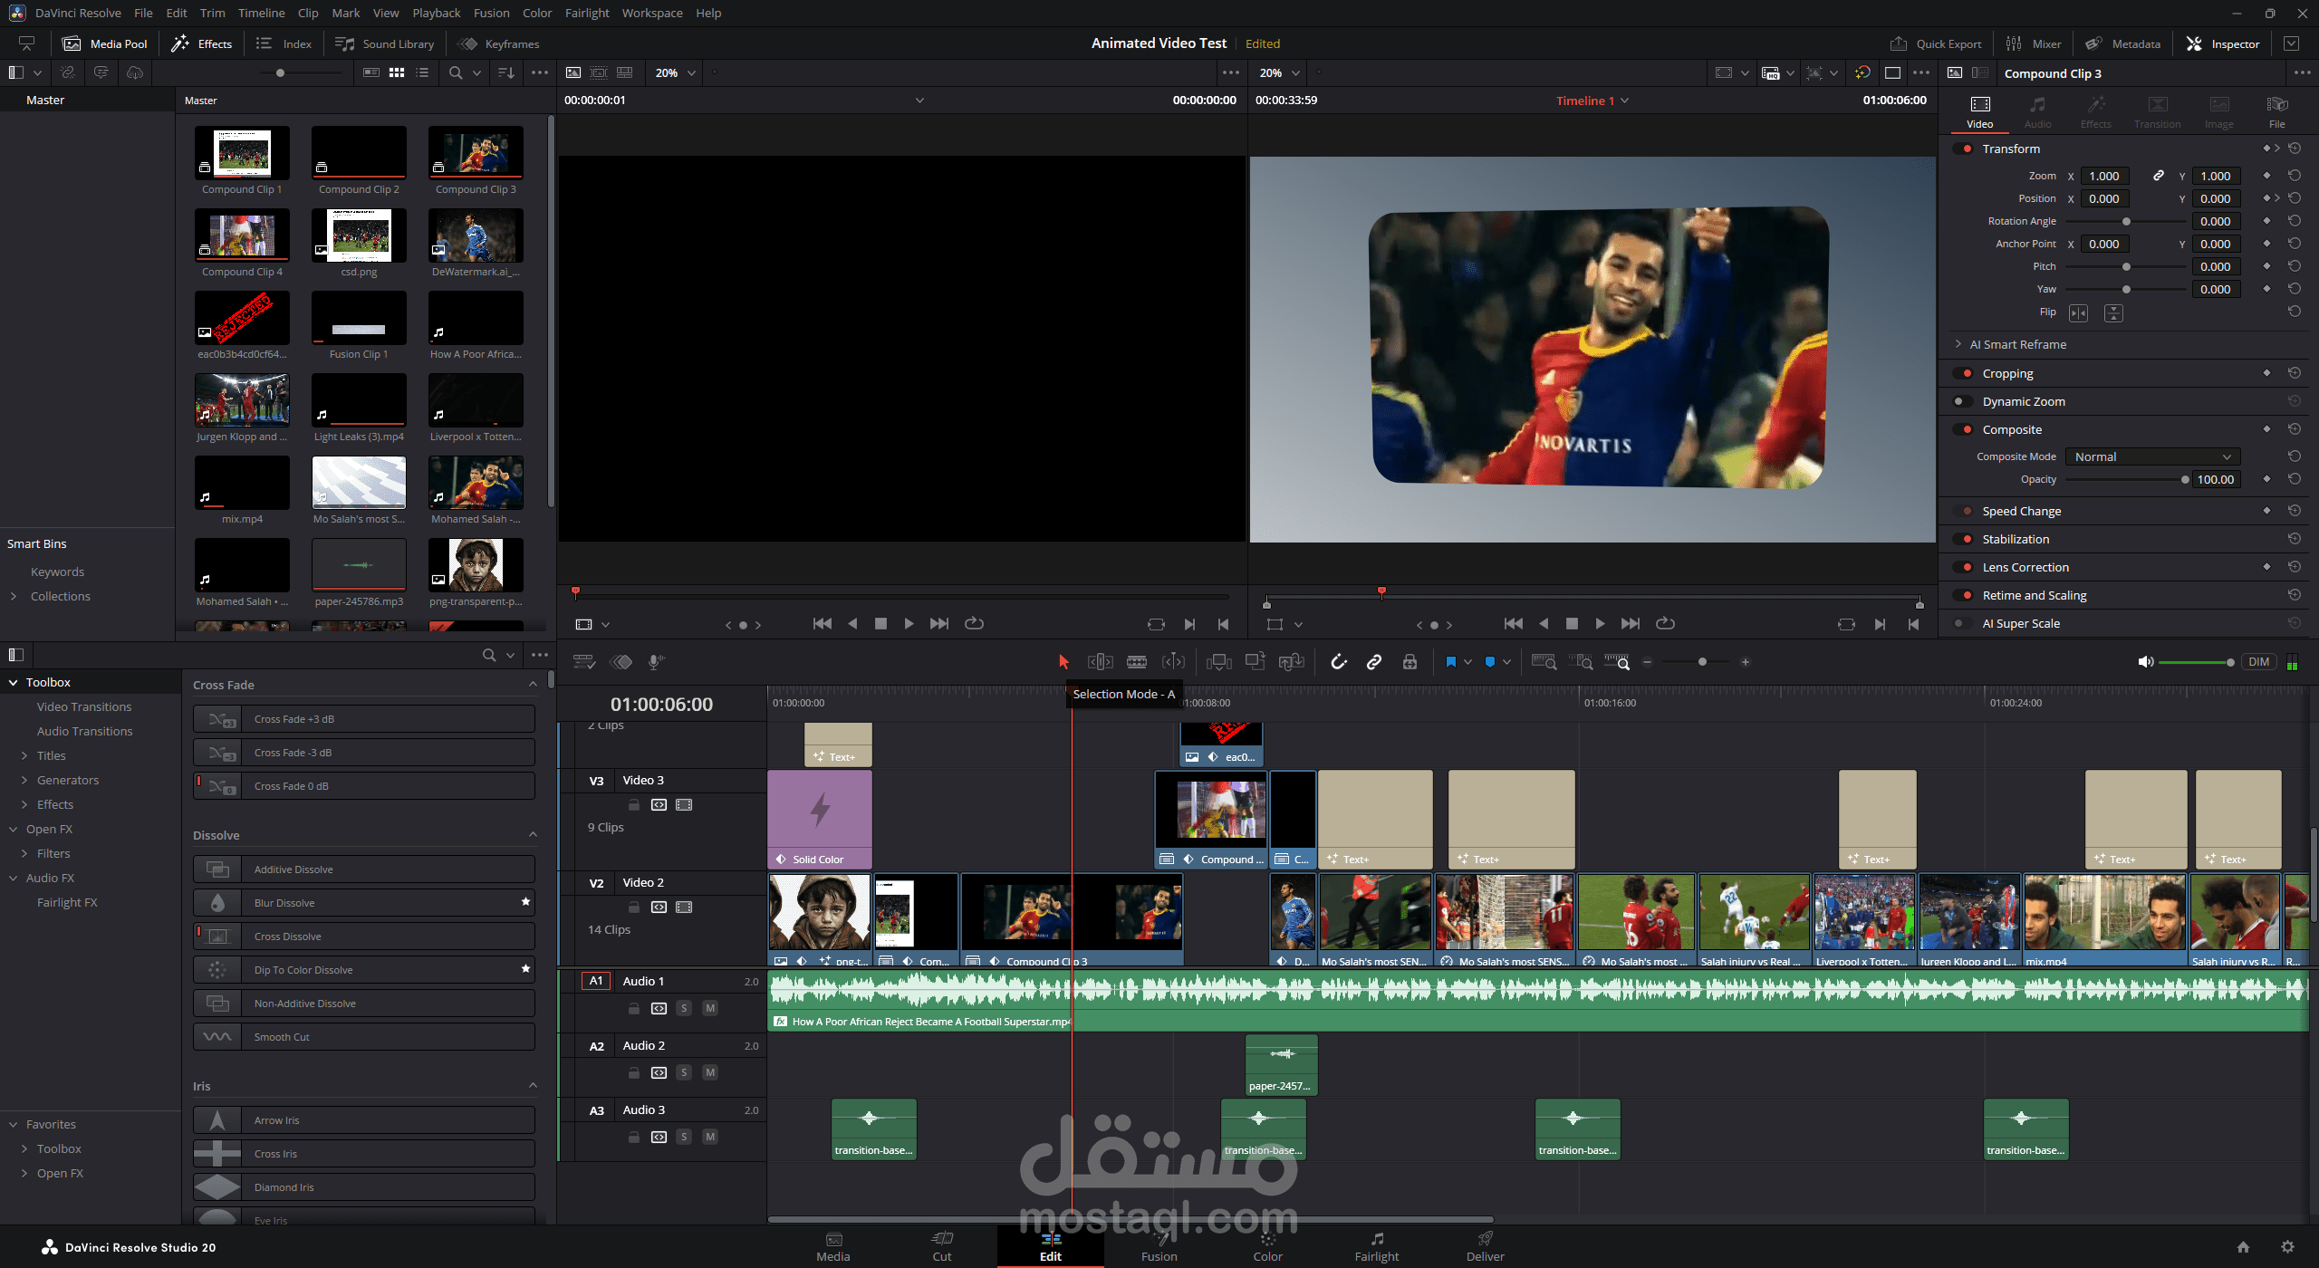
Task: Solo the Audio 2 track
Action: coord(684,1072)
